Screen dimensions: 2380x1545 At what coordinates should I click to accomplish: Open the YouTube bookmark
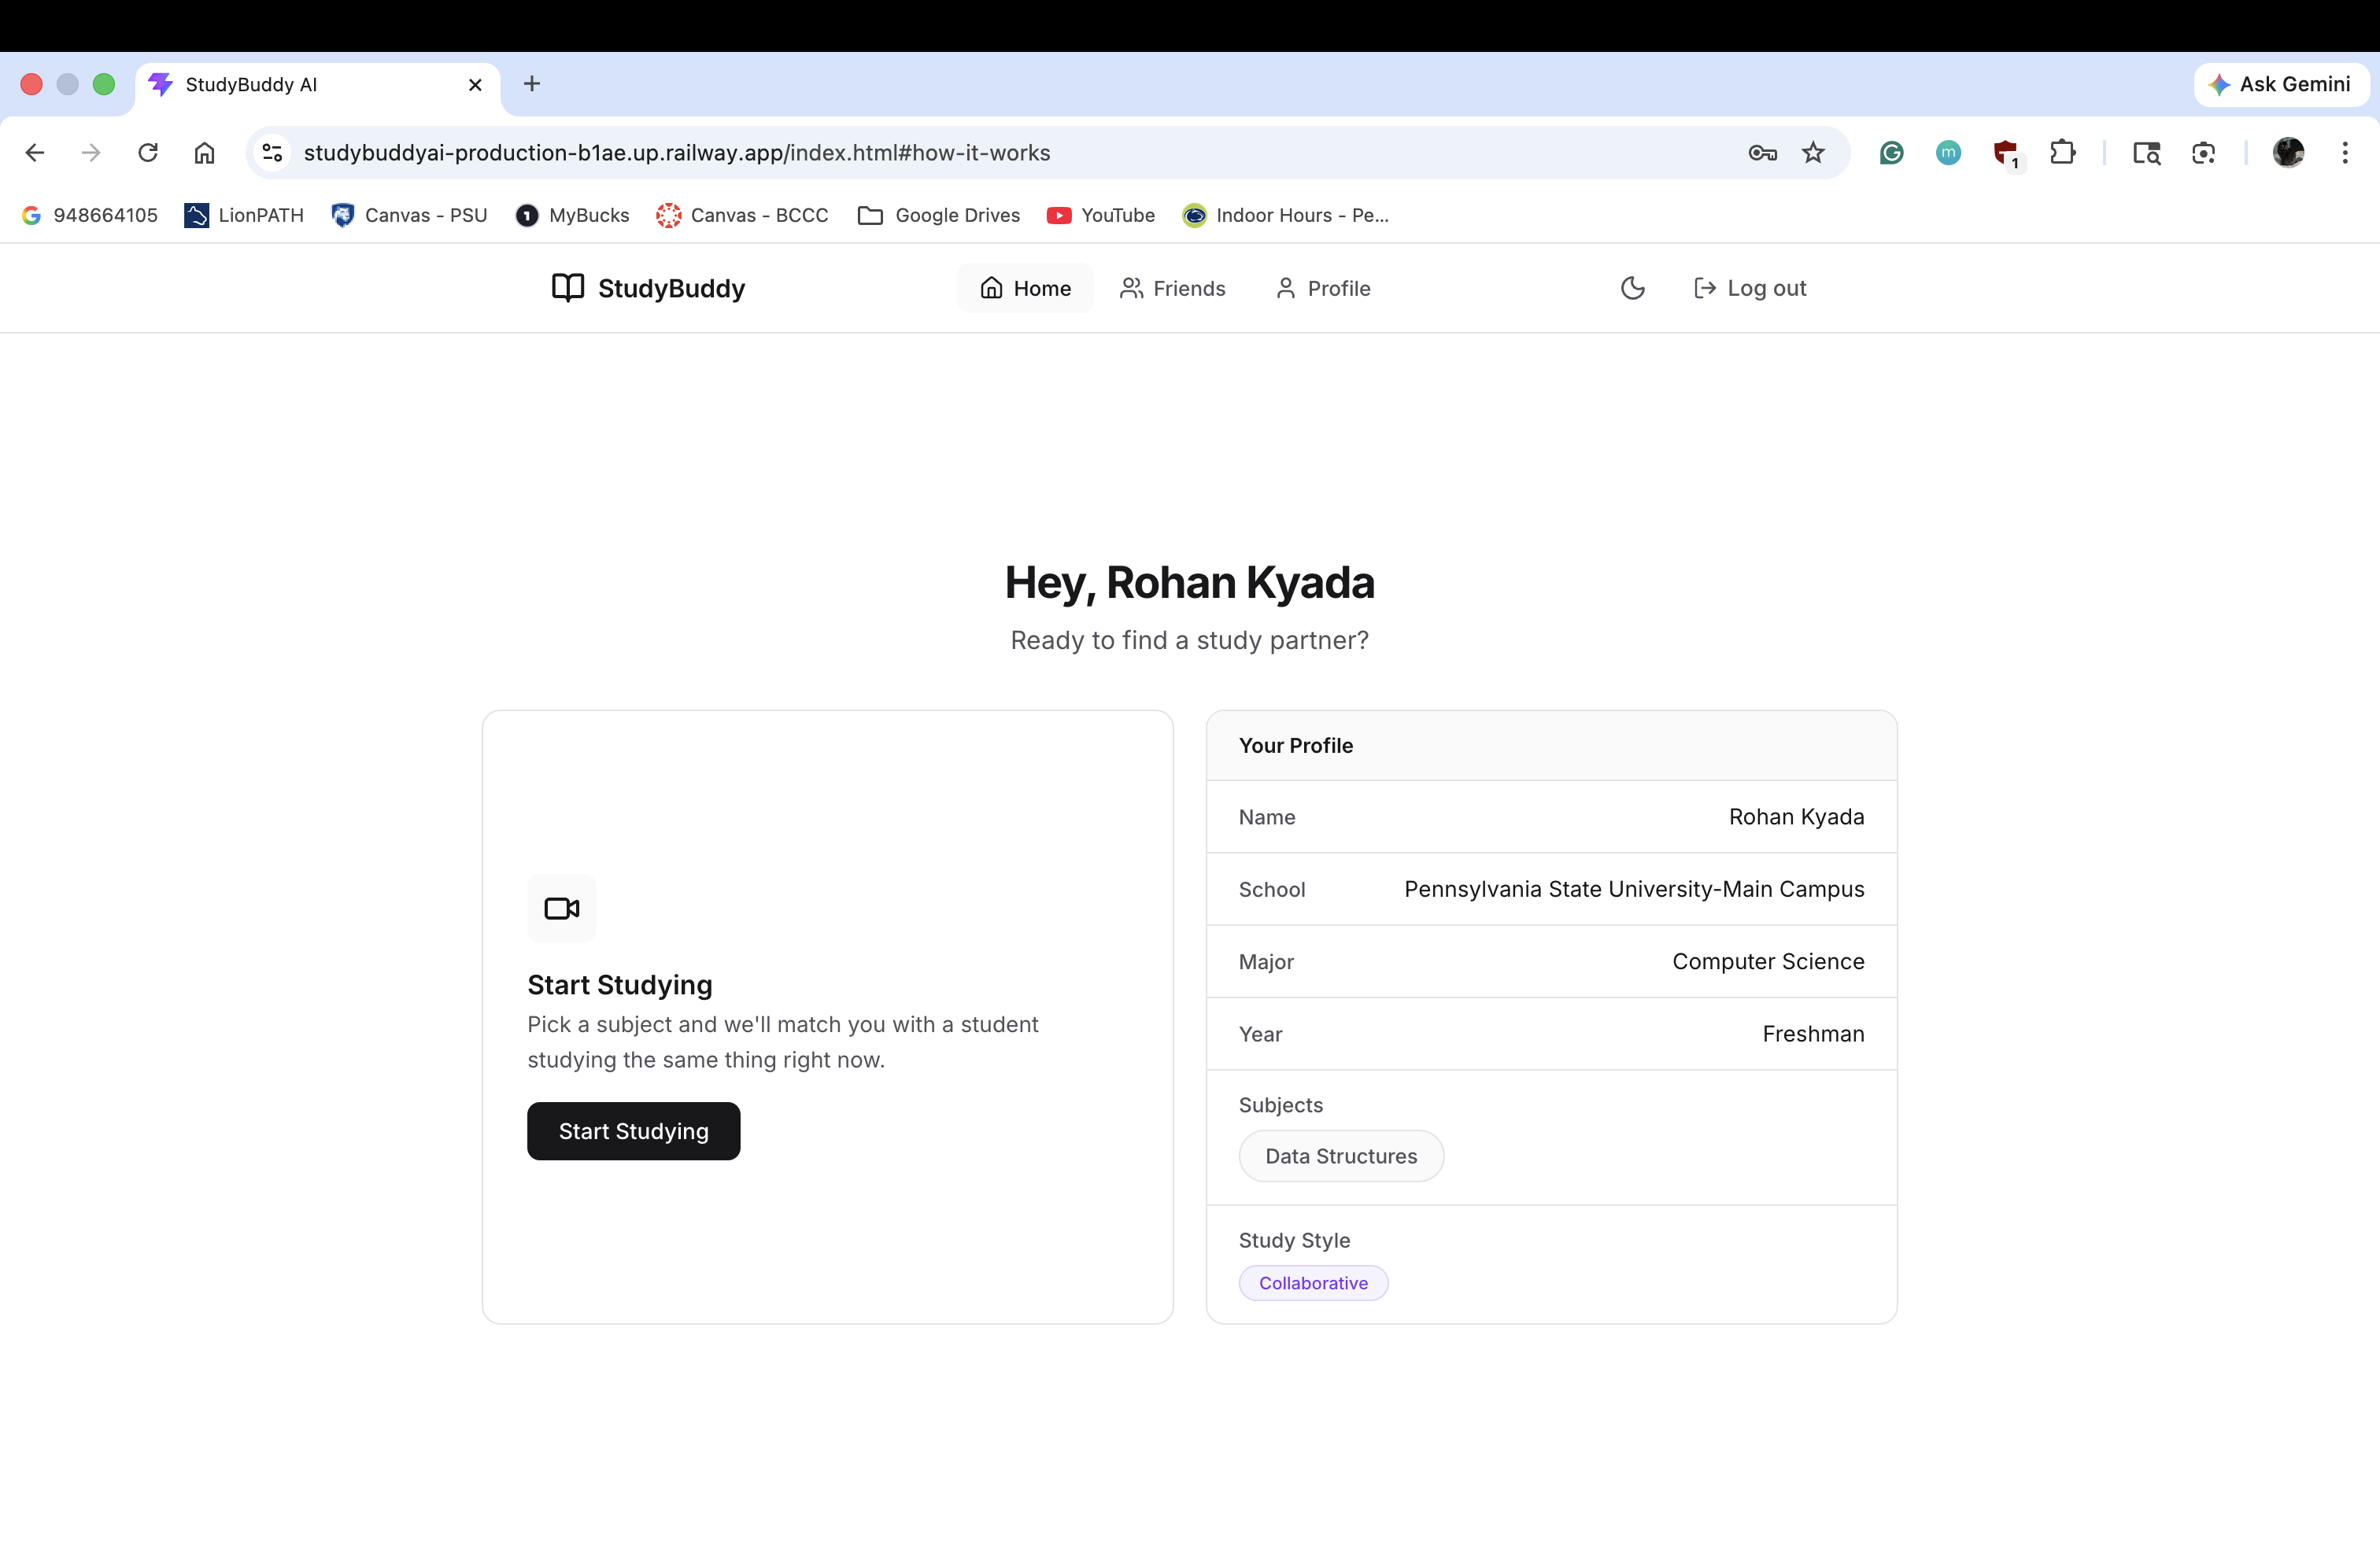click(1100, 216)
